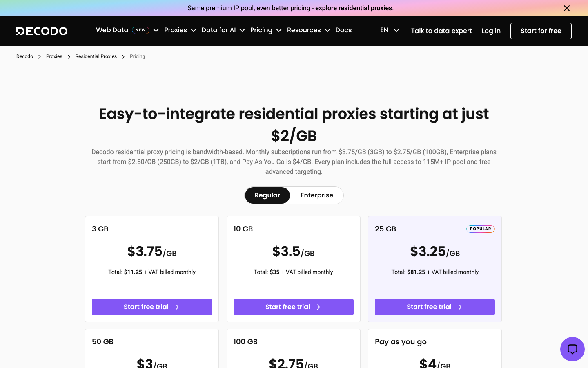Click the POPULAR badge on 25 GB plan

(480, 229)
